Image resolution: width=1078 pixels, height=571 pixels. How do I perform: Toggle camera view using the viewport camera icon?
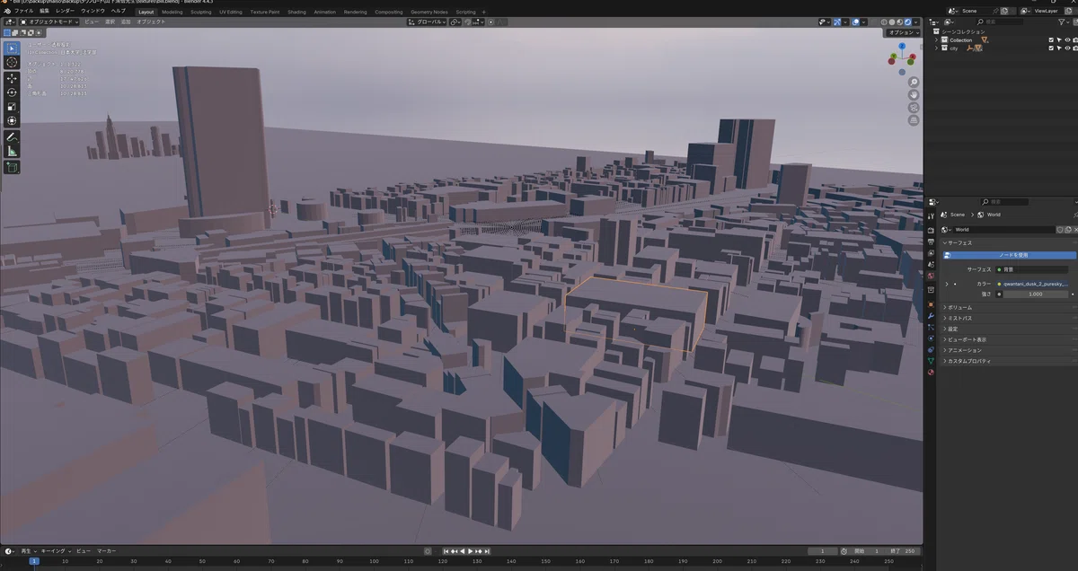tap(914, 107)
